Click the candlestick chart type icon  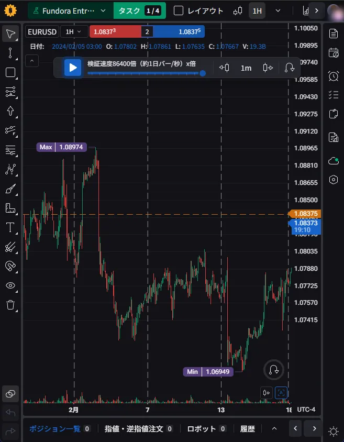(x=238, y=10)
